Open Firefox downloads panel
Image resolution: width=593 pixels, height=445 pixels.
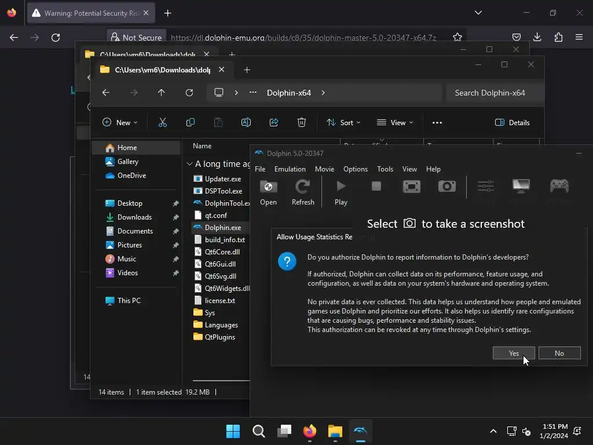537,37
